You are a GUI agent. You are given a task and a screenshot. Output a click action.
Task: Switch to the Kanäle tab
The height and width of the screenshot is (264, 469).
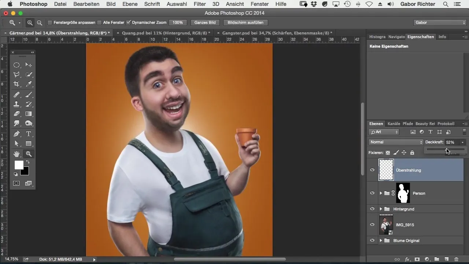(394, 124)
